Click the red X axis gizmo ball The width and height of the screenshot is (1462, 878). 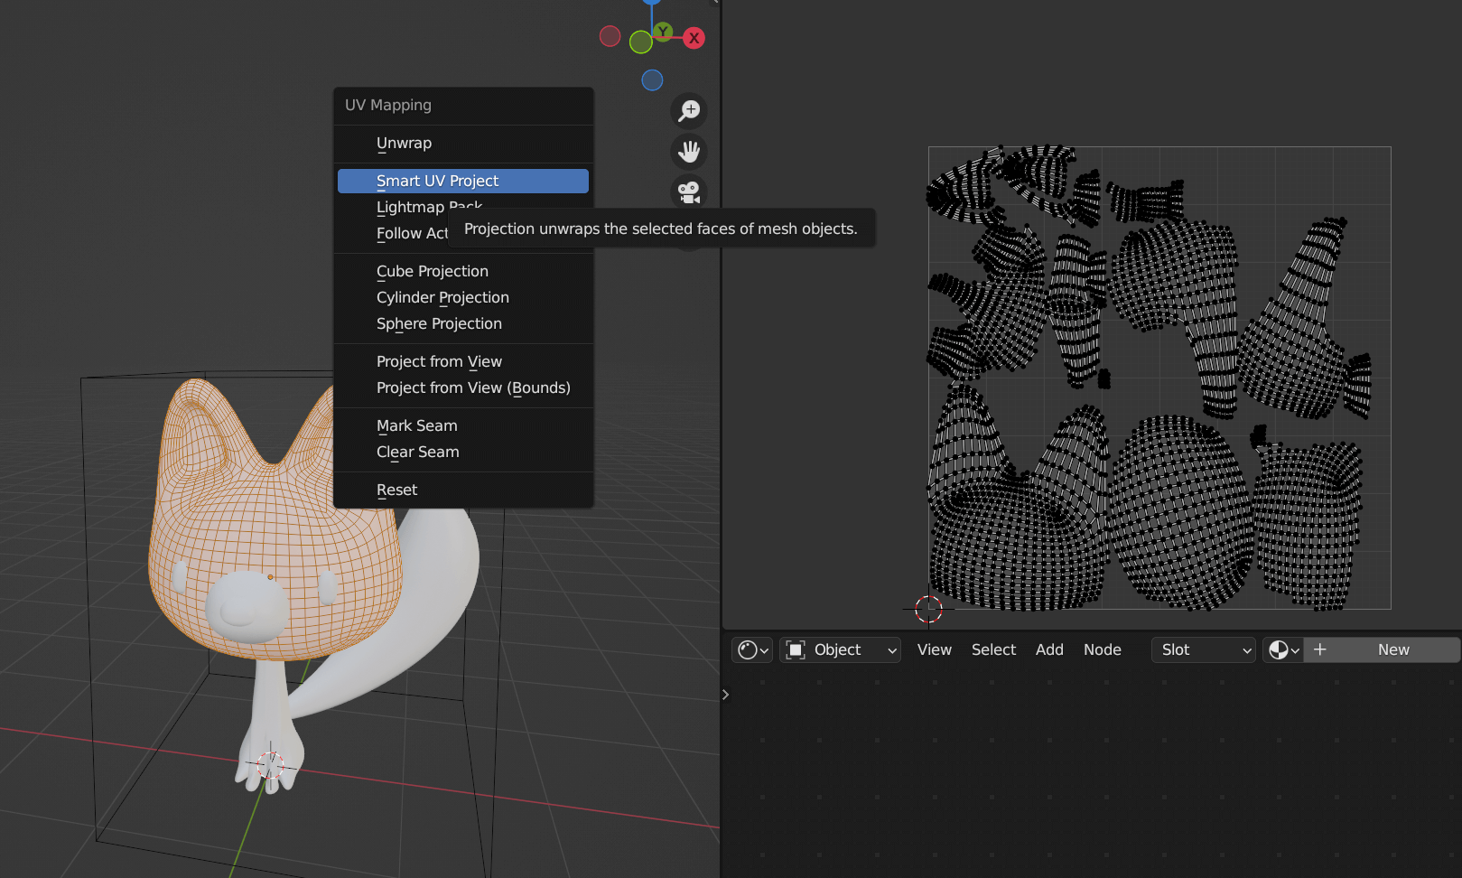coord(694,38)
